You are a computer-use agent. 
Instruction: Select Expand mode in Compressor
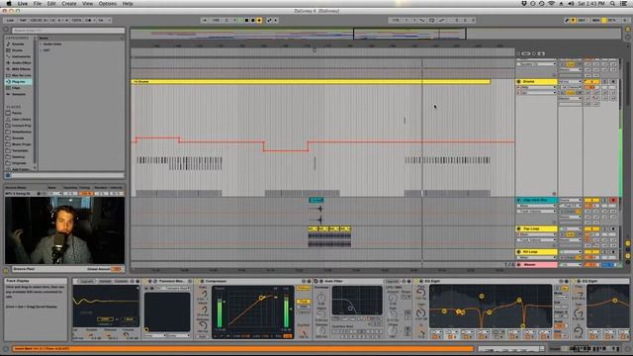(x=304, y=311)
